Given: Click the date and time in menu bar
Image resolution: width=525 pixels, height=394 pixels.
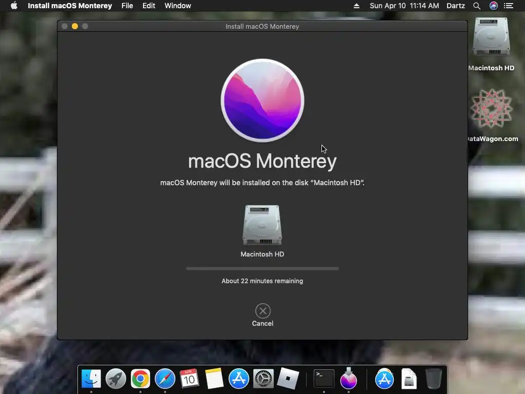Looking at the screenshot, I should [404, 6].
